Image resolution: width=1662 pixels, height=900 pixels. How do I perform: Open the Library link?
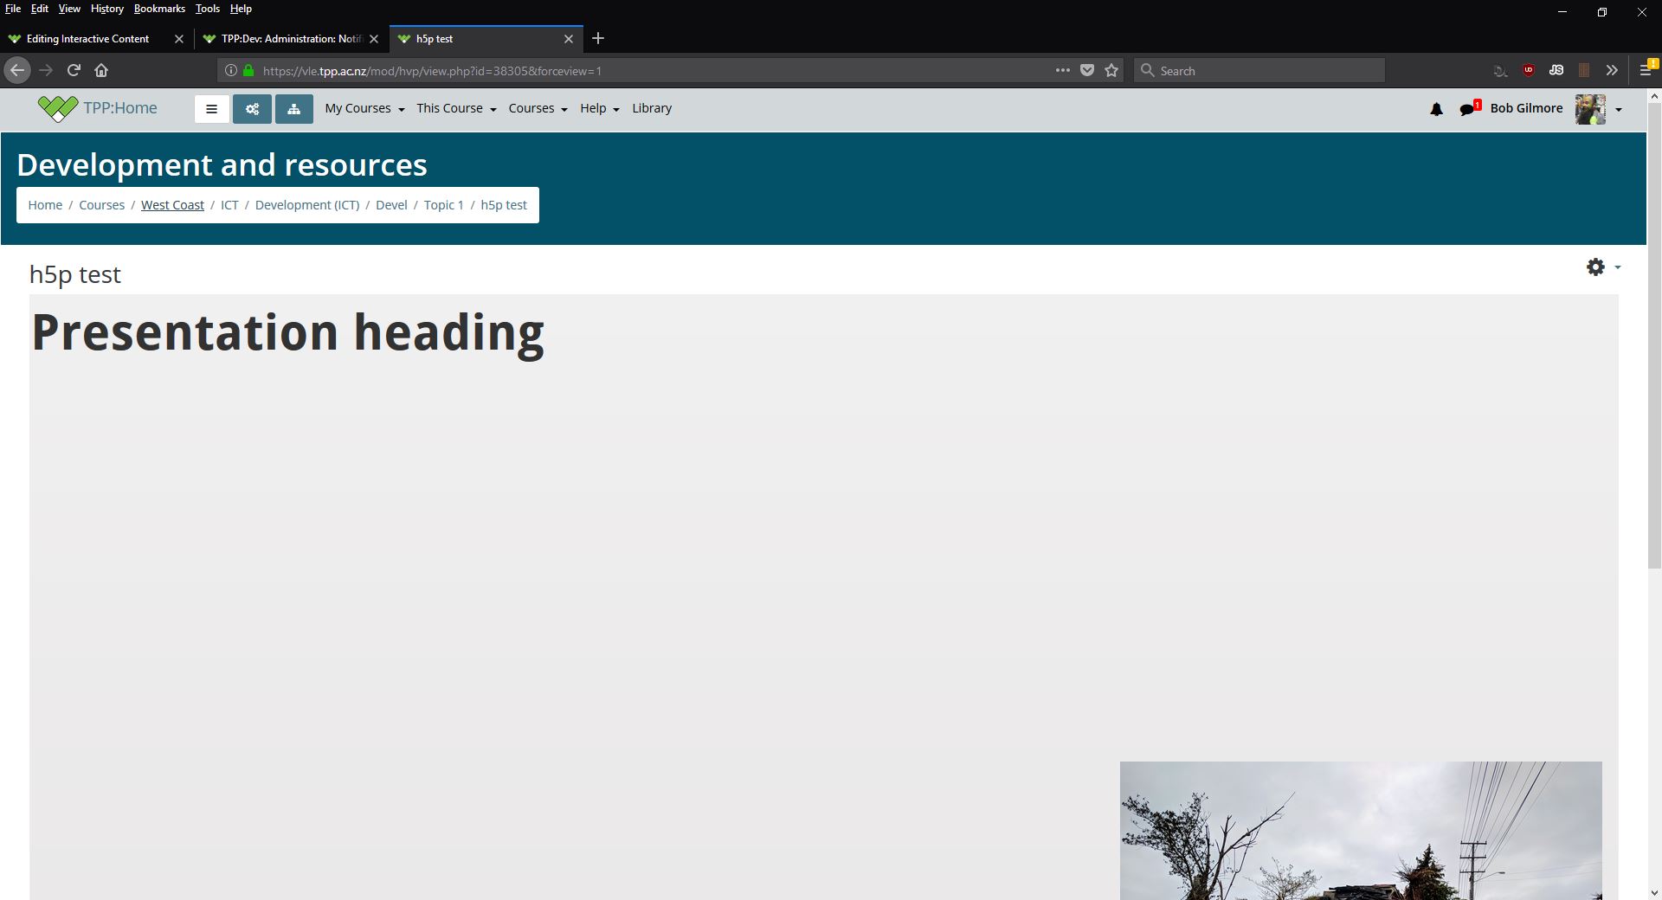(x=652, y=108)
